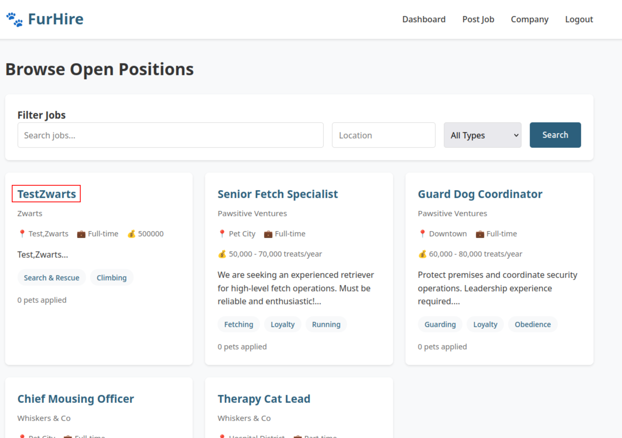Open the Senior Fetch Specialist job listing

point(278,194)
